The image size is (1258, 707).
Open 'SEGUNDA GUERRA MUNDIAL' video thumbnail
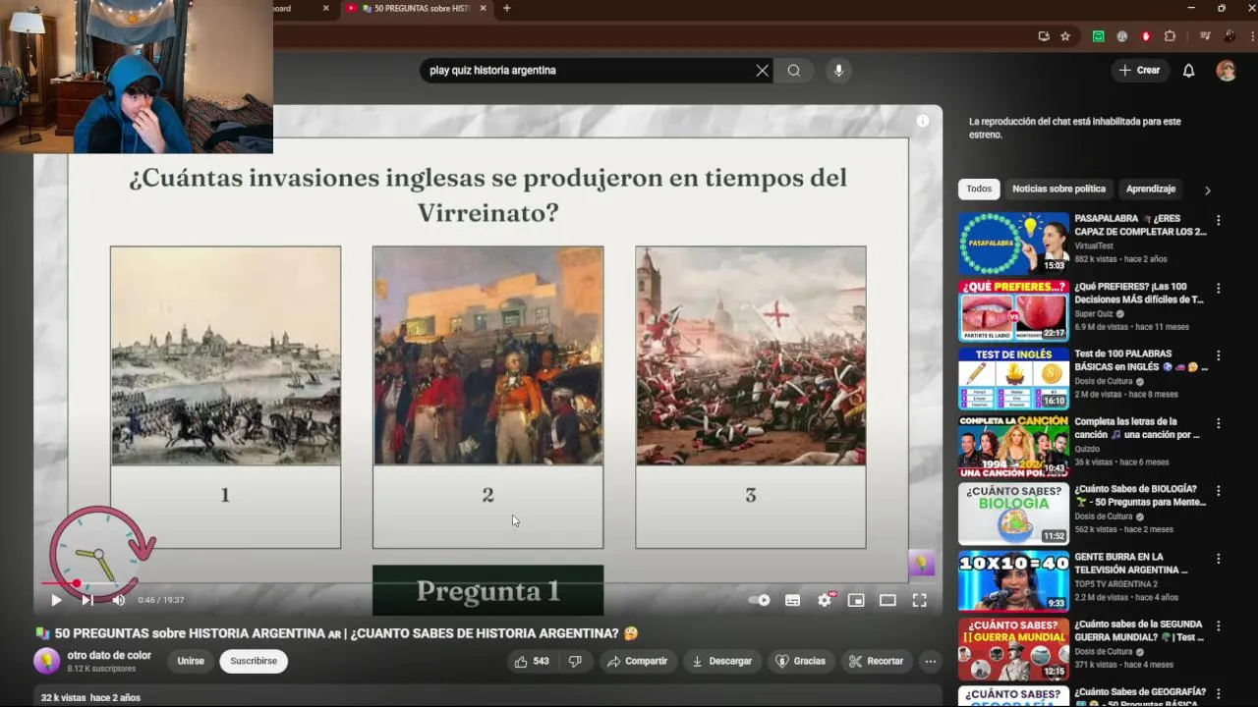click(1013, 649)
